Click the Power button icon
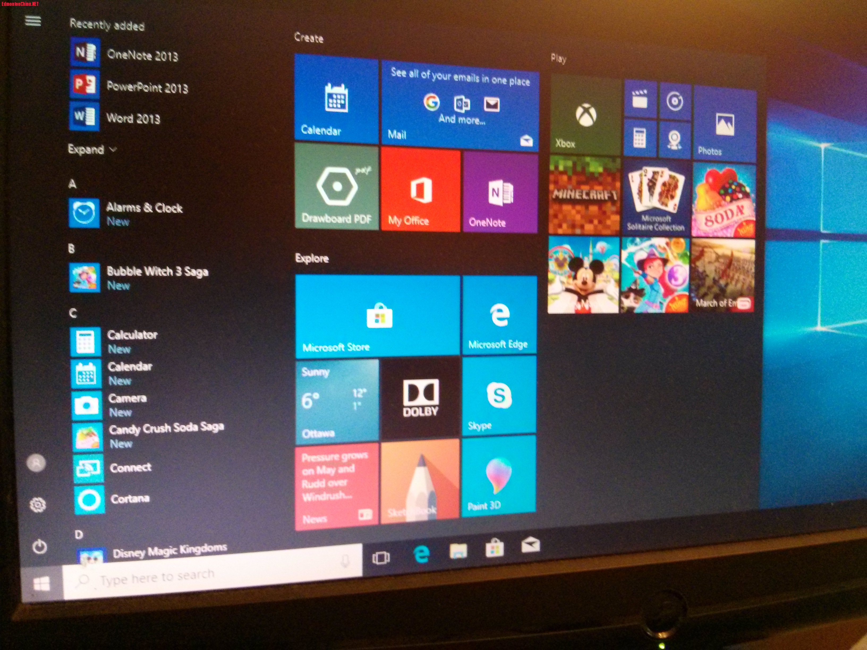Image resolution: width=867 pixels, height=650 pixels. 40,546
